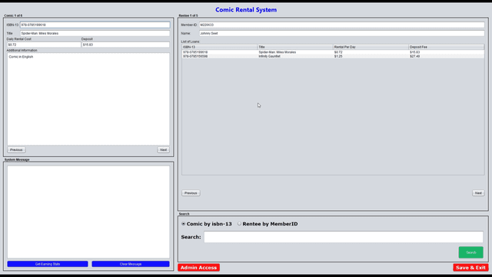Viewport: 492px width, 277px height.
Task: Go to the Previous comic
Action: pos(16,150)
